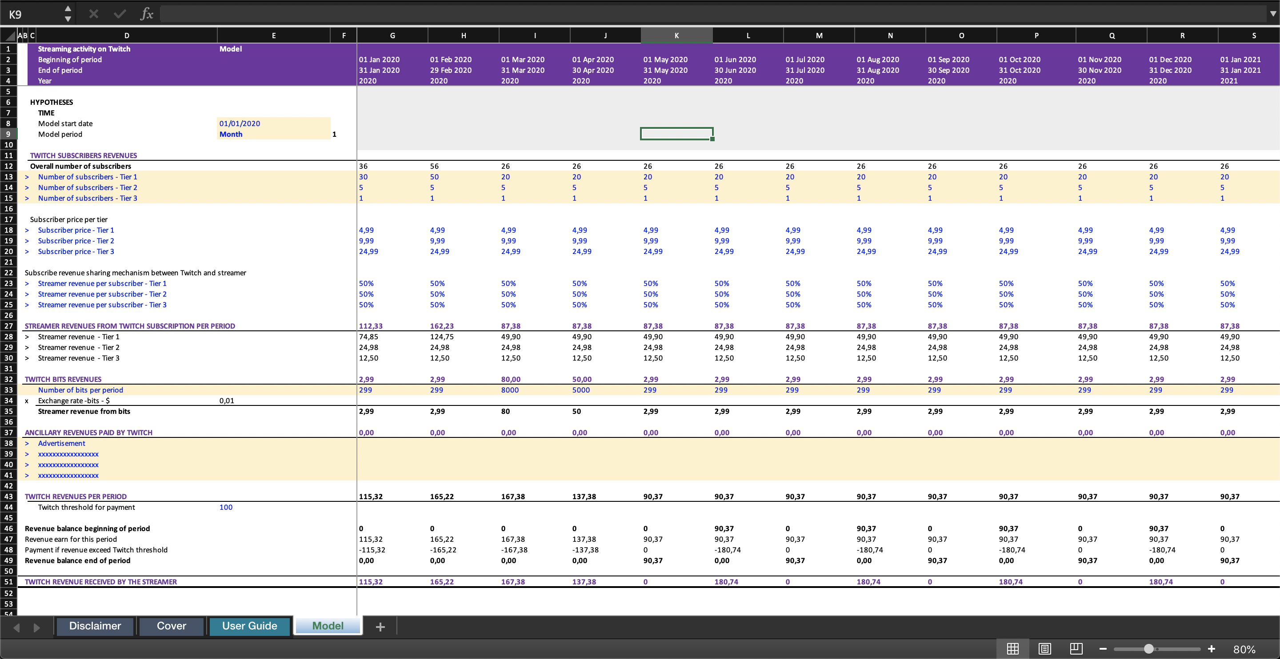This screenshot has height=659, width=1280.
Task: Click the zoom out minus button
Action: tap(1103, 649)
